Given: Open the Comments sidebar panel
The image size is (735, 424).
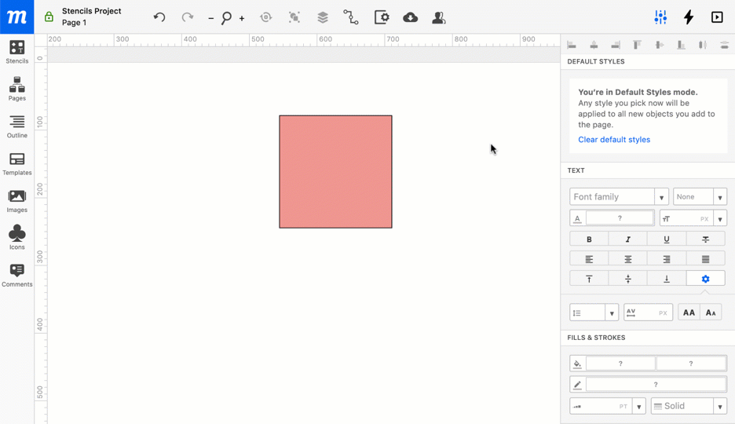Looking at the screenshot, I should tap(17, 274).
